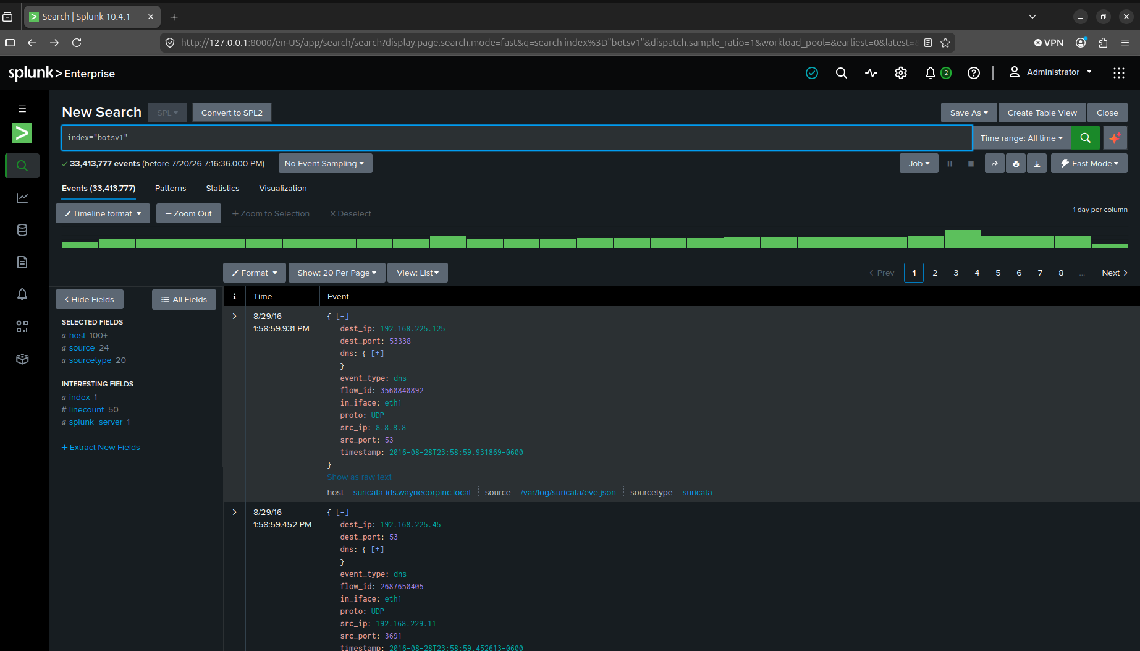The width and height of the screenshot is (1140, 651).
Task: Select the sourcetype field in sidebar
Action: (90, 360)
